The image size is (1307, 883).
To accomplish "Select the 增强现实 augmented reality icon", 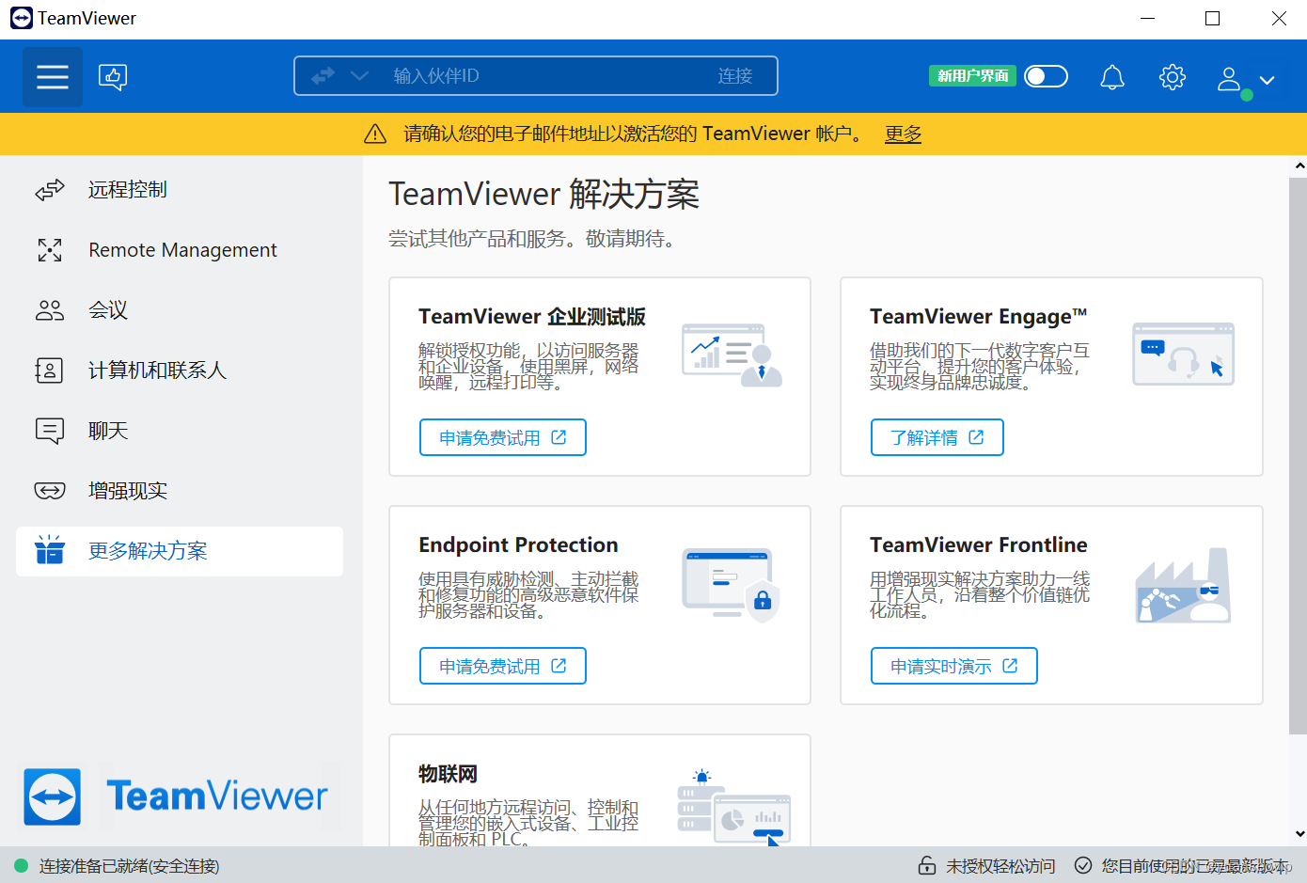I will 49,490.
